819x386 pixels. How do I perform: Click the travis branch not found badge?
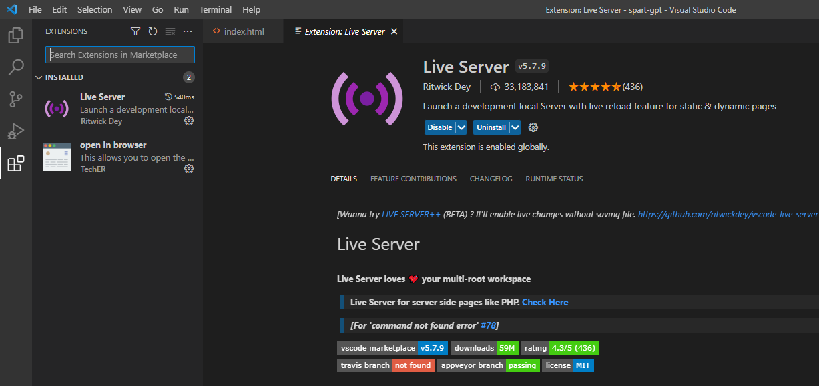pos(386,365)
